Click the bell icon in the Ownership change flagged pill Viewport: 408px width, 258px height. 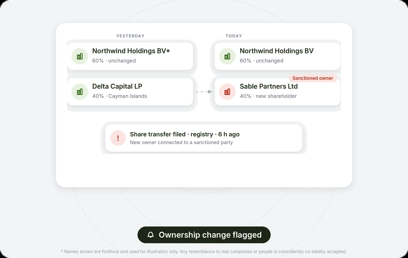click(151, 235)
